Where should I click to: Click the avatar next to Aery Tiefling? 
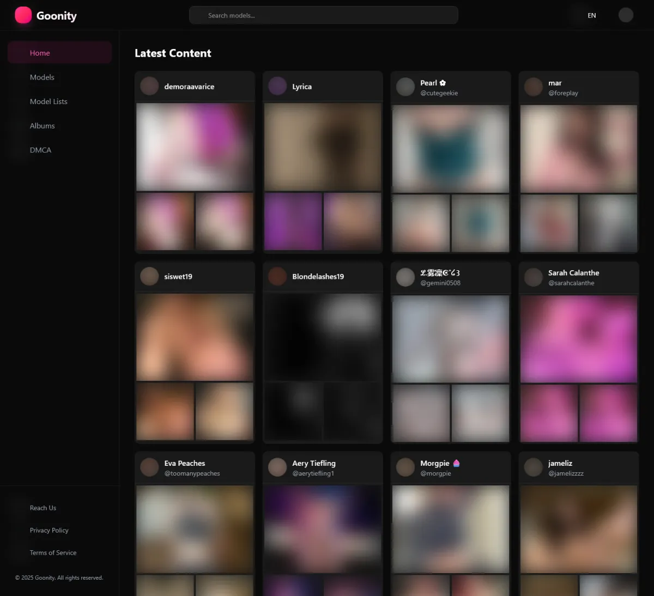click(x=277, y=467)
